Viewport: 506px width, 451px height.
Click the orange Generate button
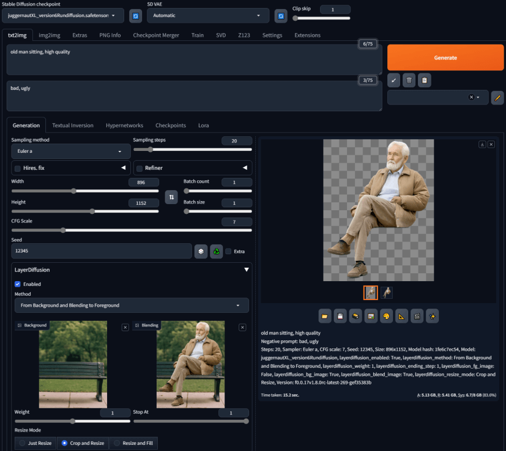445,57
